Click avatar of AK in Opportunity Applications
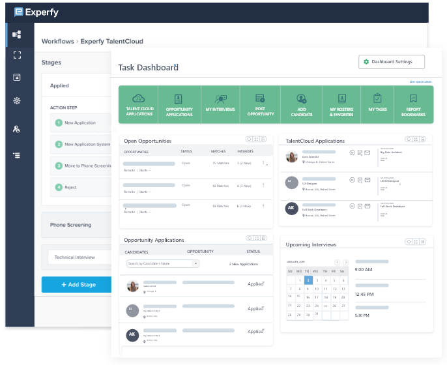Image resolution: width=447 pixels, height=365 pixels. (132, 335)
